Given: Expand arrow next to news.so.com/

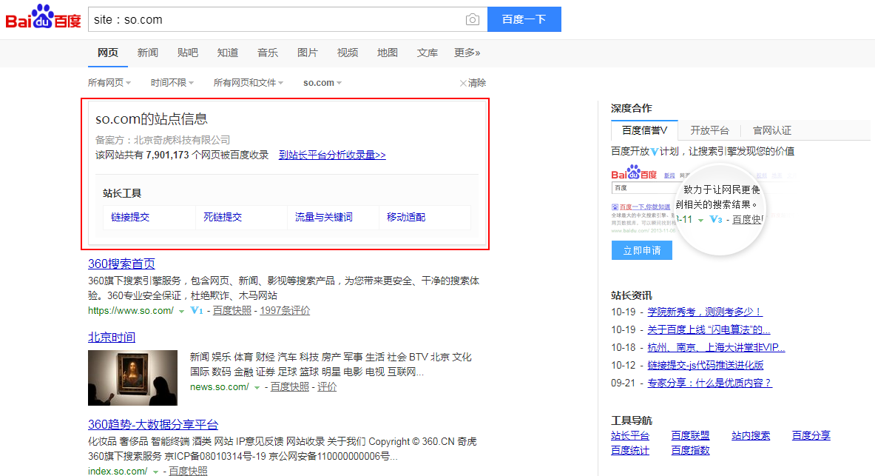Looking at the screenshot, I should point(257,388).
